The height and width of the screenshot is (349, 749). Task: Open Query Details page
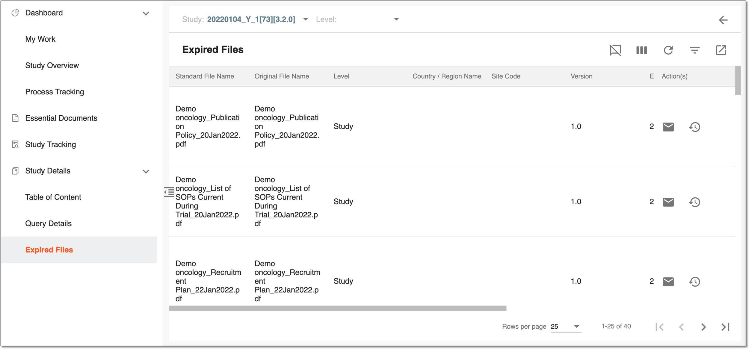pyautogui.click(x=48, y=223)
